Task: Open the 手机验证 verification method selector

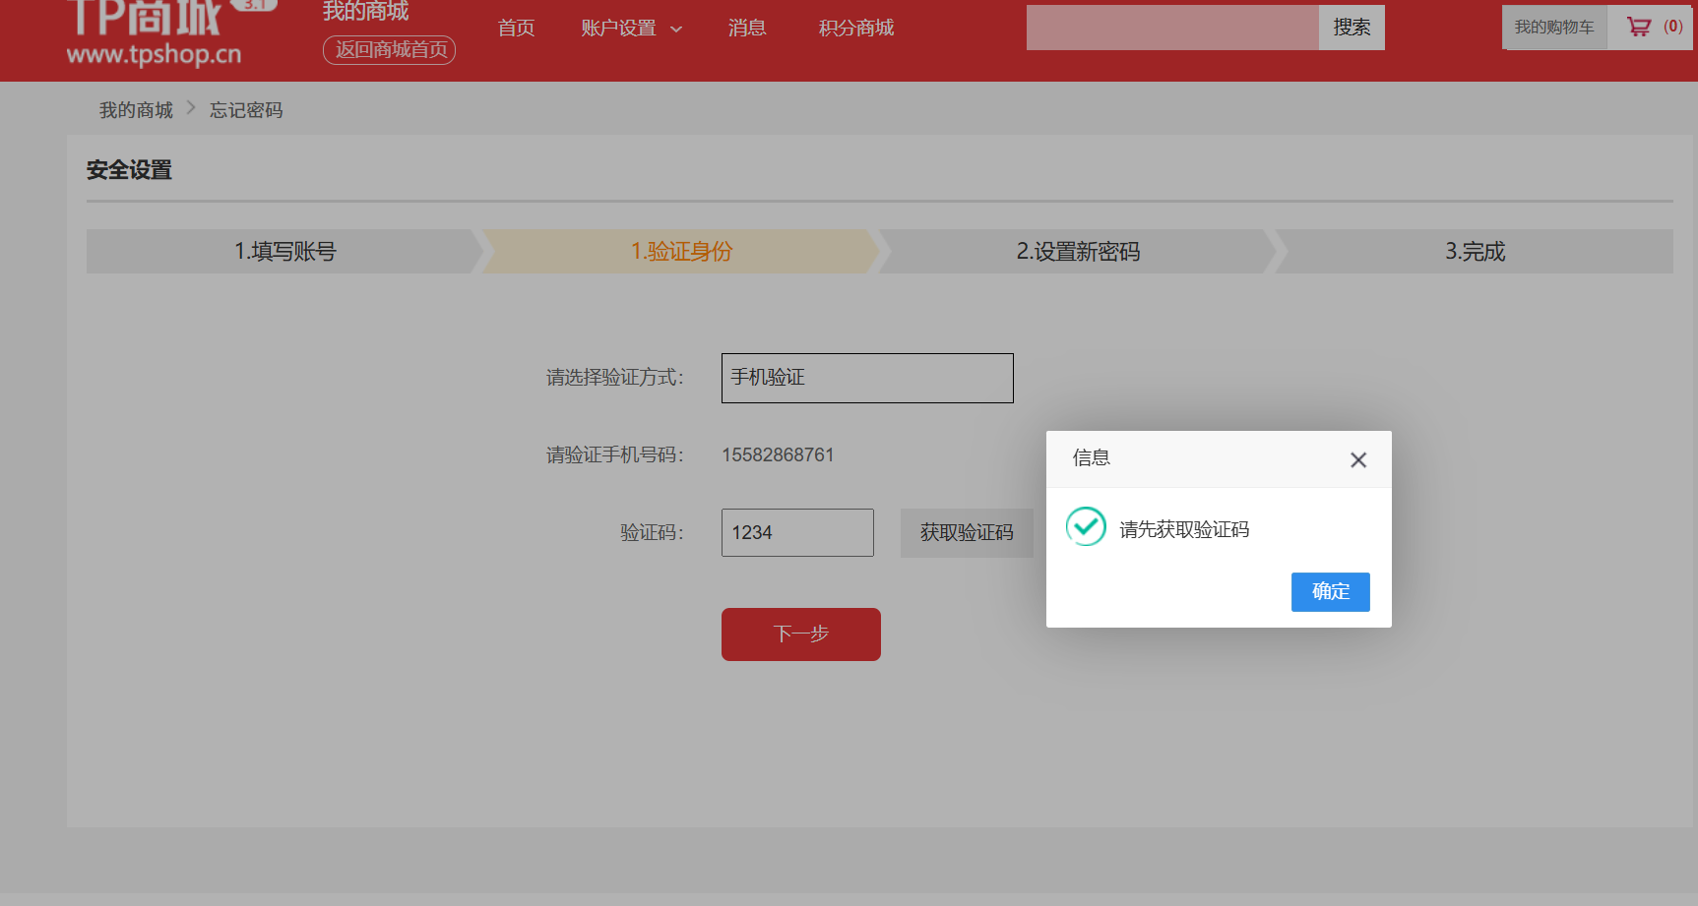Action: pyautogui.click(x=866, y=378)
